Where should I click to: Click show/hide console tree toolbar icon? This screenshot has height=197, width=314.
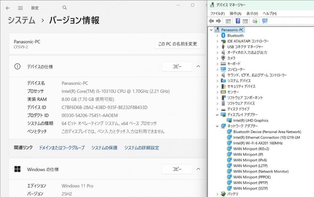pos(228,21)
